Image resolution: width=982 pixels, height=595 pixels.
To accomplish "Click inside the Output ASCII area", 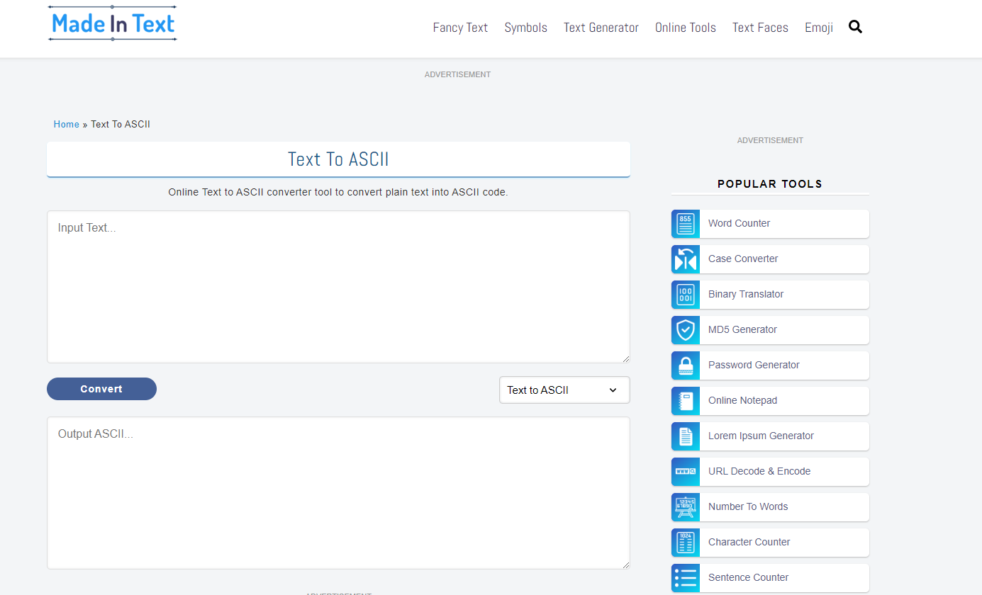I will tap(338, 493).
